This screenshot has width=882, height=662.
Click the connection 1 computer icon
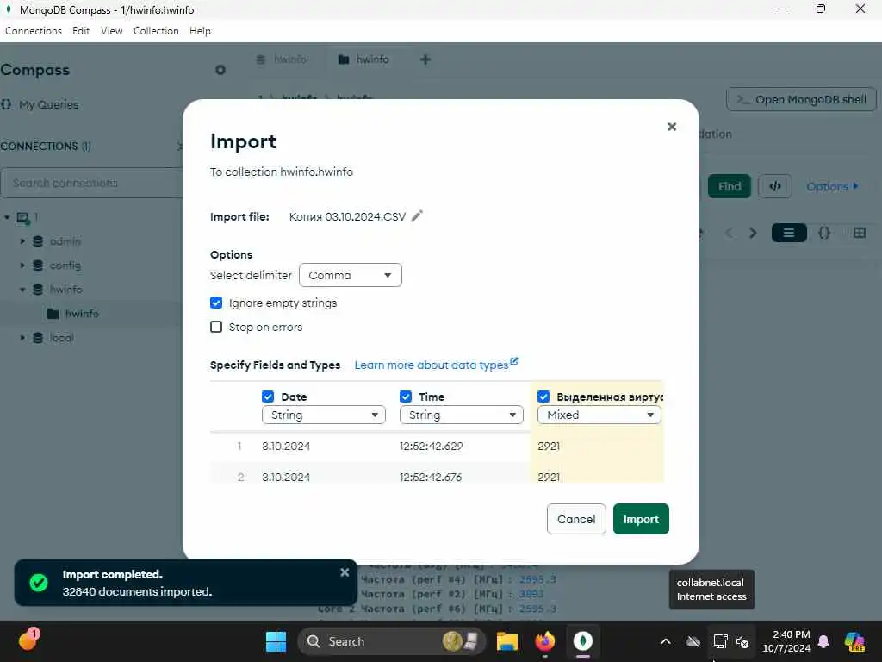coord(22,217)
